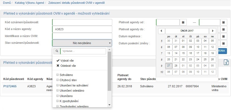Check the Chybový stav option

point(57,80)
